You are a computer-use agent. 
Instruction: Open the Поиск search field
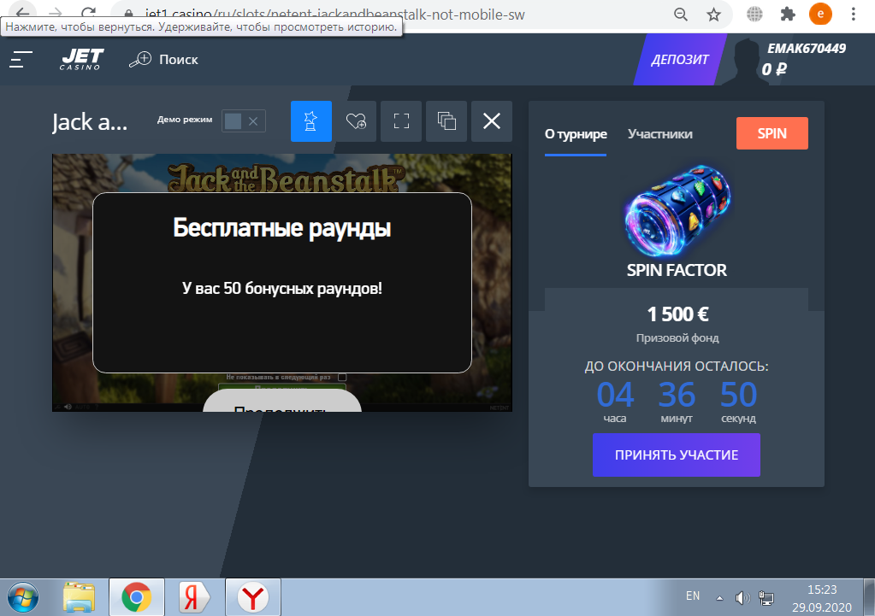coord(163,59)
